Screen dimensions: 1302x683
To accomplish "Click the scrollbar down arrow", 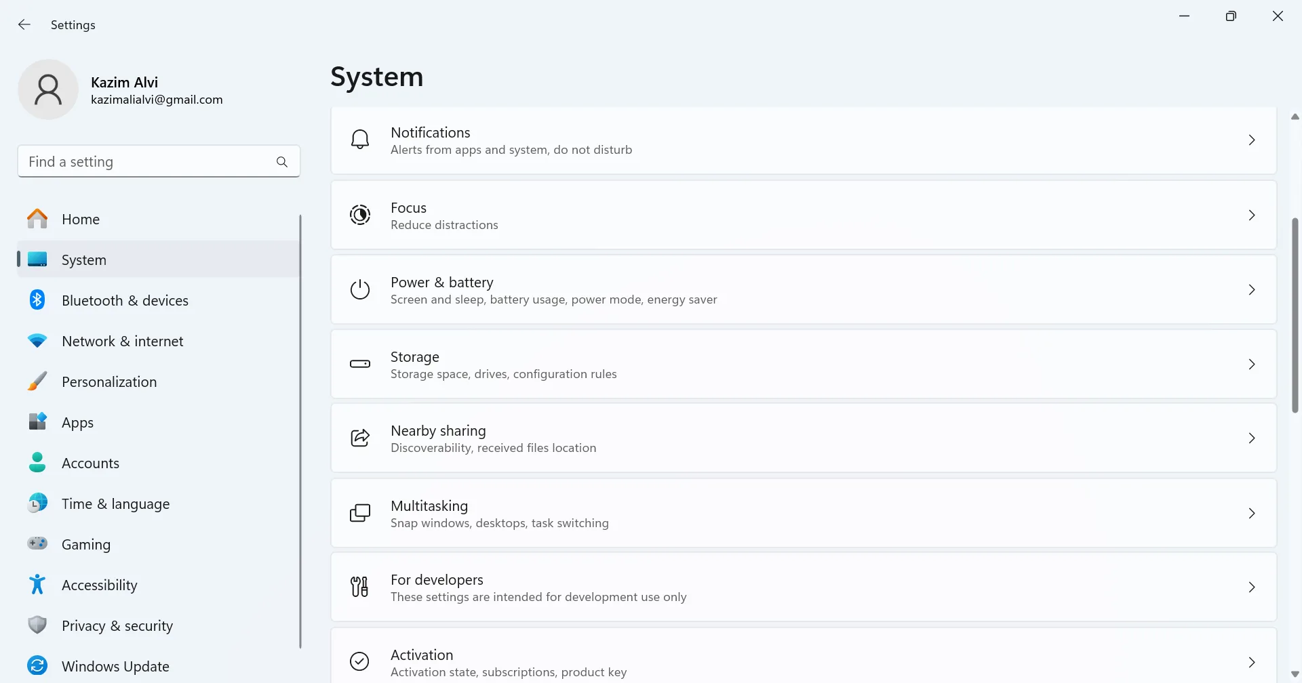I will click(1295, 674).
